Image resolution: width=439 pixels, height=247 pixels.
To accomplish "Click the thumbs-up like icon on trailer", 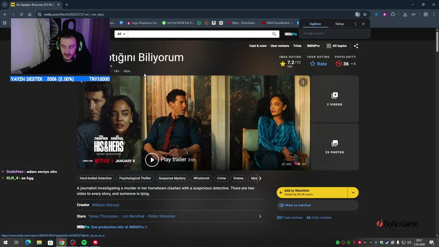I will (x=284, y=164).
